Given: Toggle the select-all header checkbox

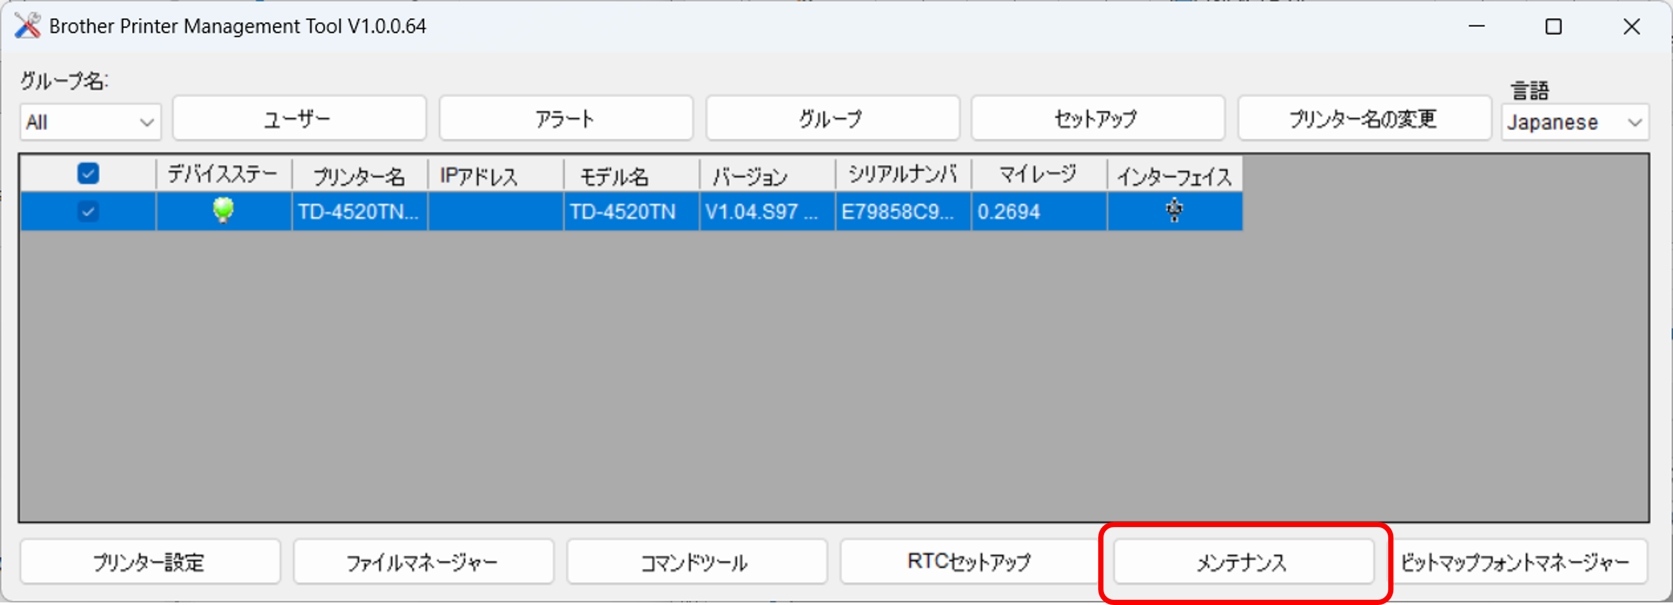Looking at the screenshot, I should click(x=87, y=173).
